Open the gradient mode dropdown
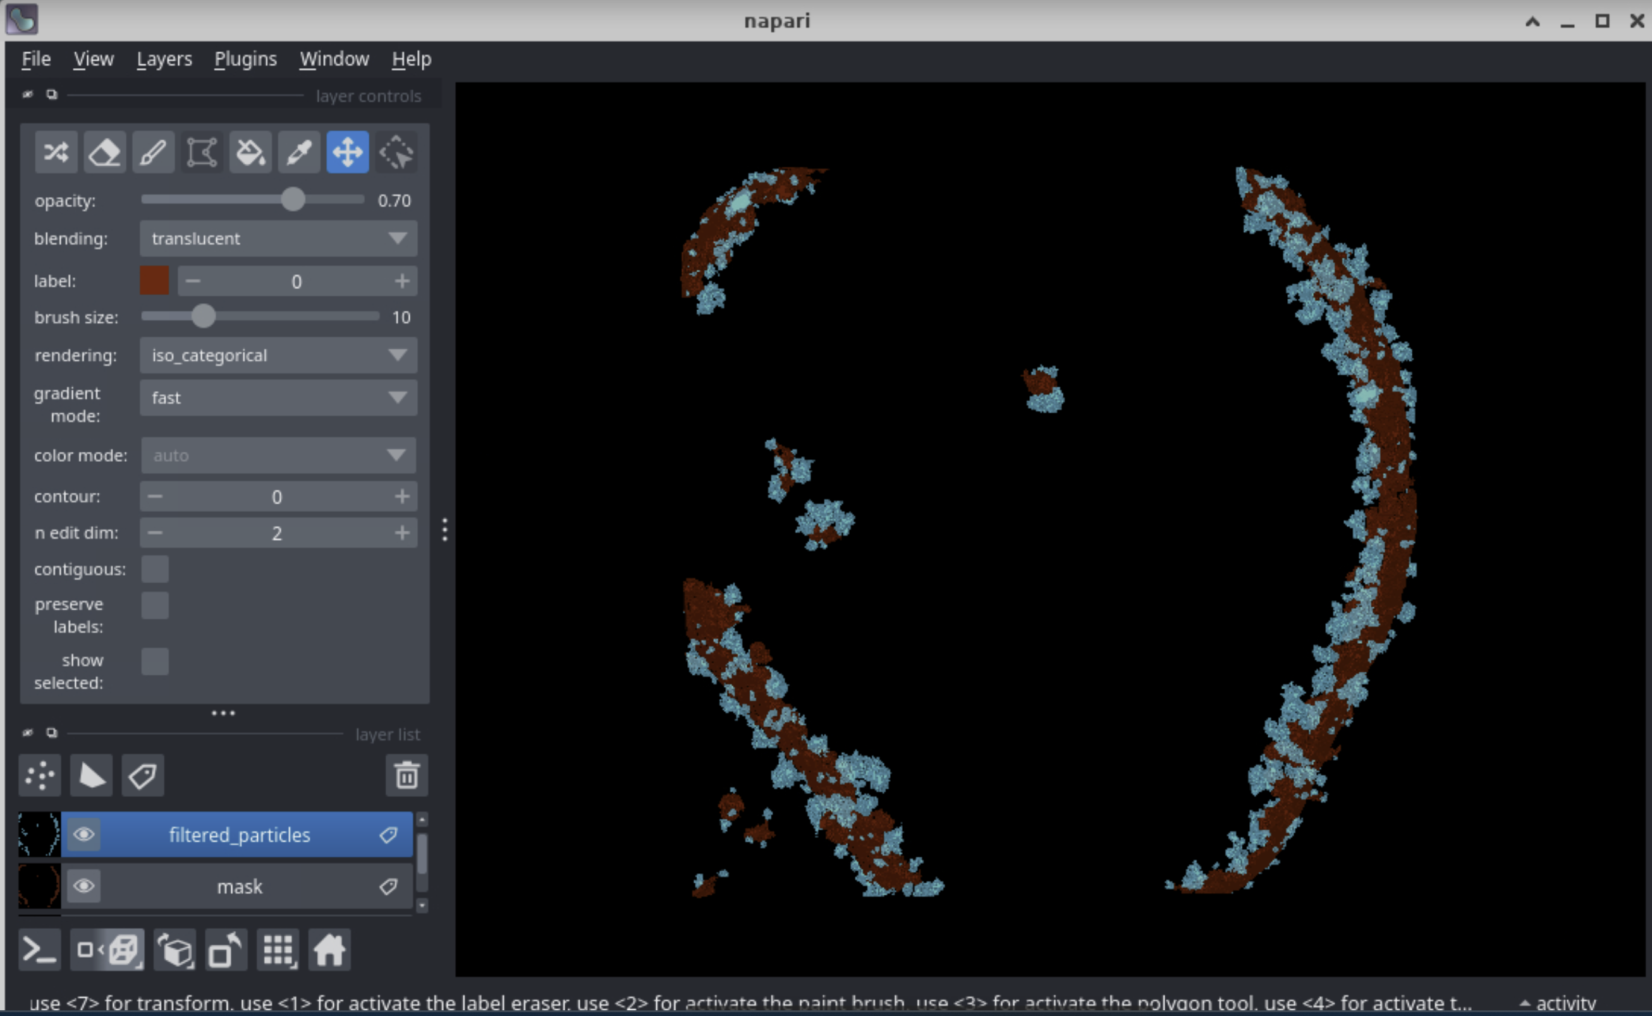This screenshot has height=1016, width=1652. [x=278, y=398]
